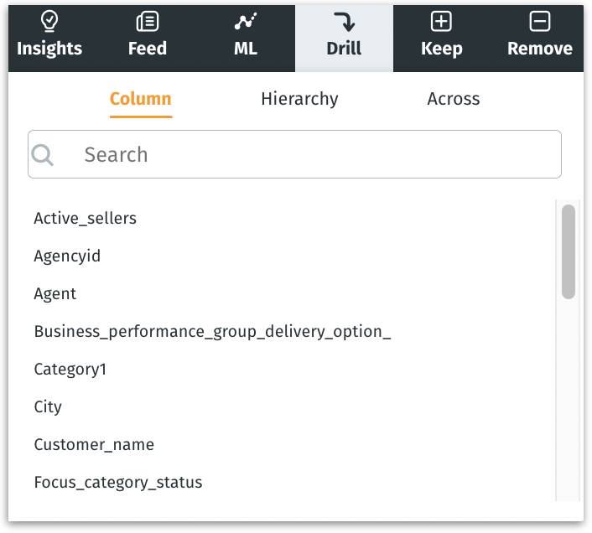Focus the Search input field

[310, 155]
